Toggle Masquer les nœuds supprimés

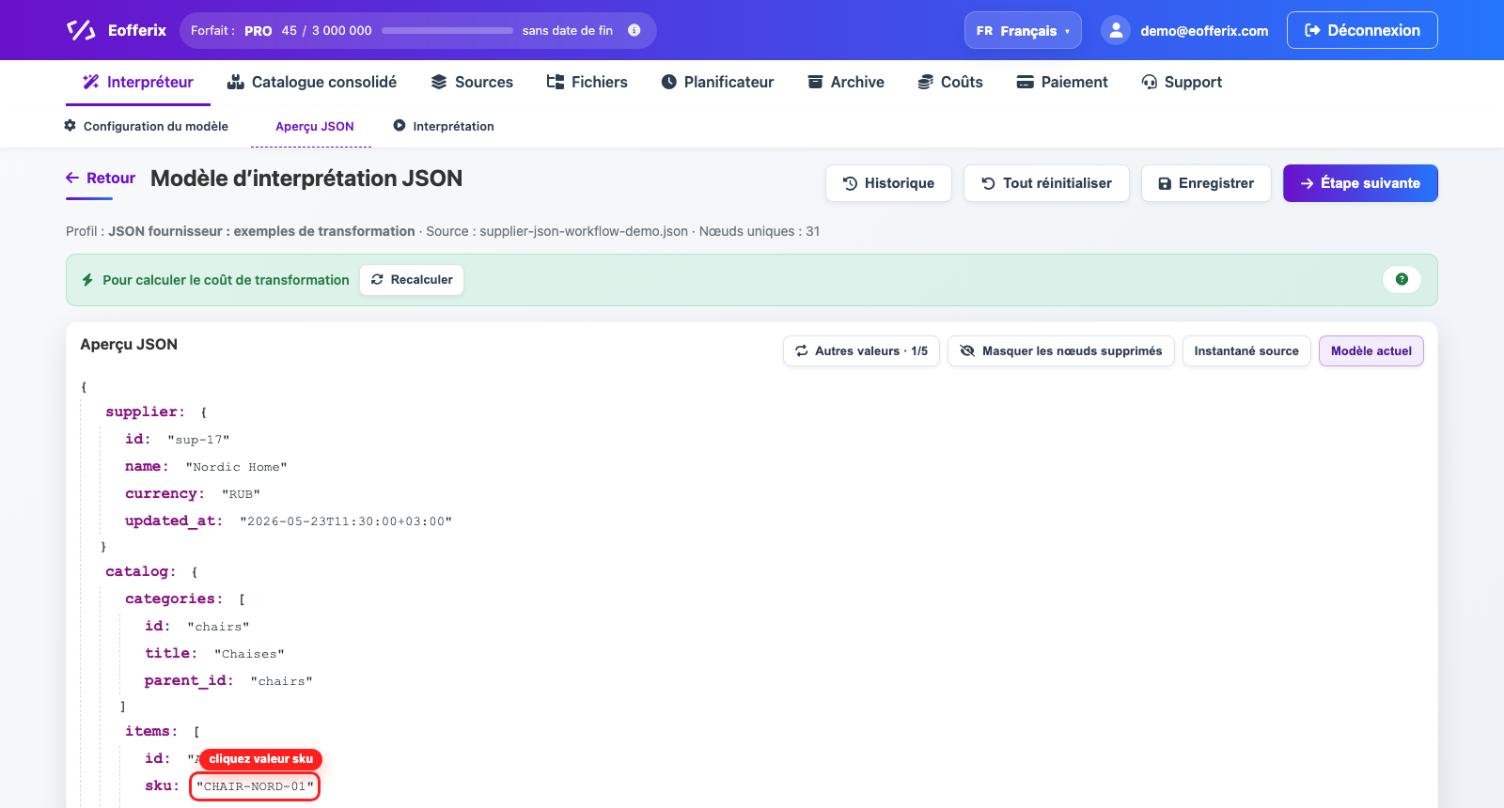(1061, 350)
